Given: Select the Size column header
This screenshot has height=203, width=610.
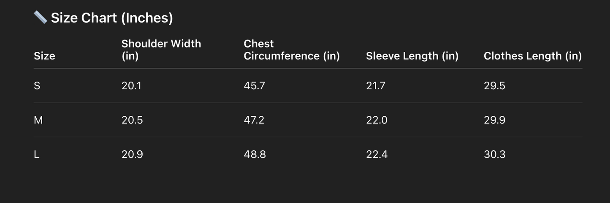Looking at the screenshot, I should (x=44, y=56).
